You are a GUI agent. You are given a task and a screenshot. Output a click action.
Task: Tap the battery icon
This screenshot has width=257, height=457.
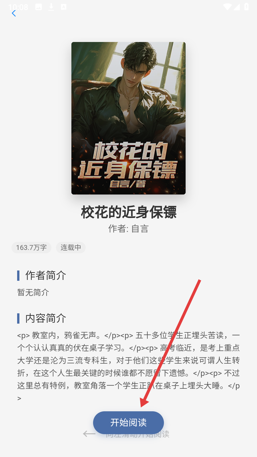(x=246, y=7)
